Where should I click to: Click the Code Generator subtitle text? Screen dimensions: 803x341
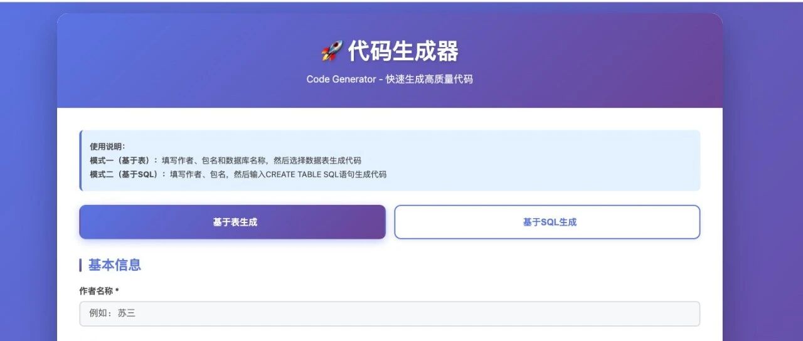tap(389, 80)
